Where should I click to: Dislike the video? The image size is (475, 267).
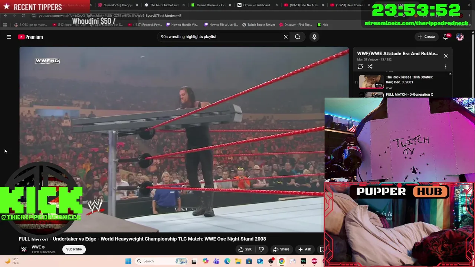[261, 249]
